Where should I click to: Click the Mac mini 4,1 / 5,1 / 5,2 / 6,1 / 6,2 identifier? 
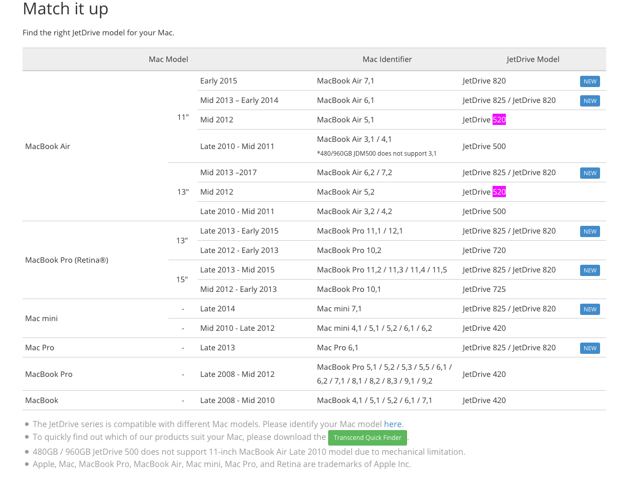(374, 328)
